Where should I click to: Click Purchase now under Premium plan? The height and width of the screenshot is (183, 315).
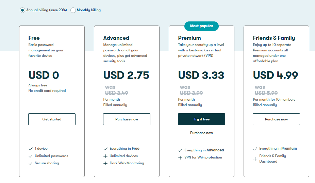[201, 133]
